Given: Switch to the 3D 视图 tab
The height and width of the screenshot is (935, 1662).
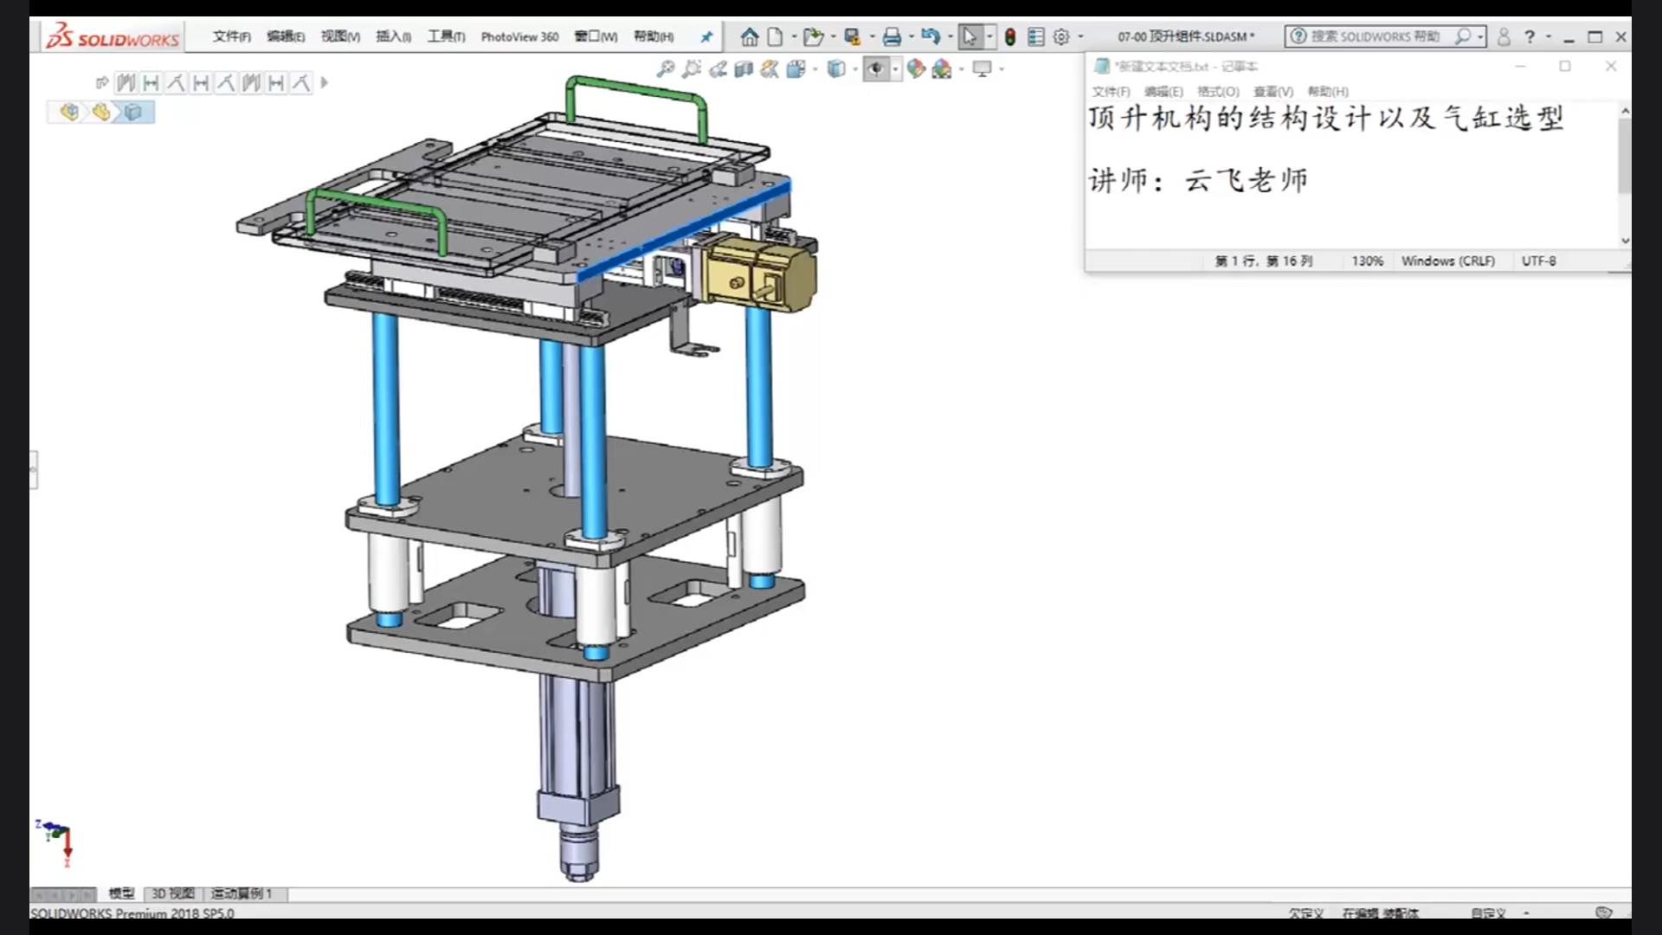Looking at the screenshot, I should 173,893.
